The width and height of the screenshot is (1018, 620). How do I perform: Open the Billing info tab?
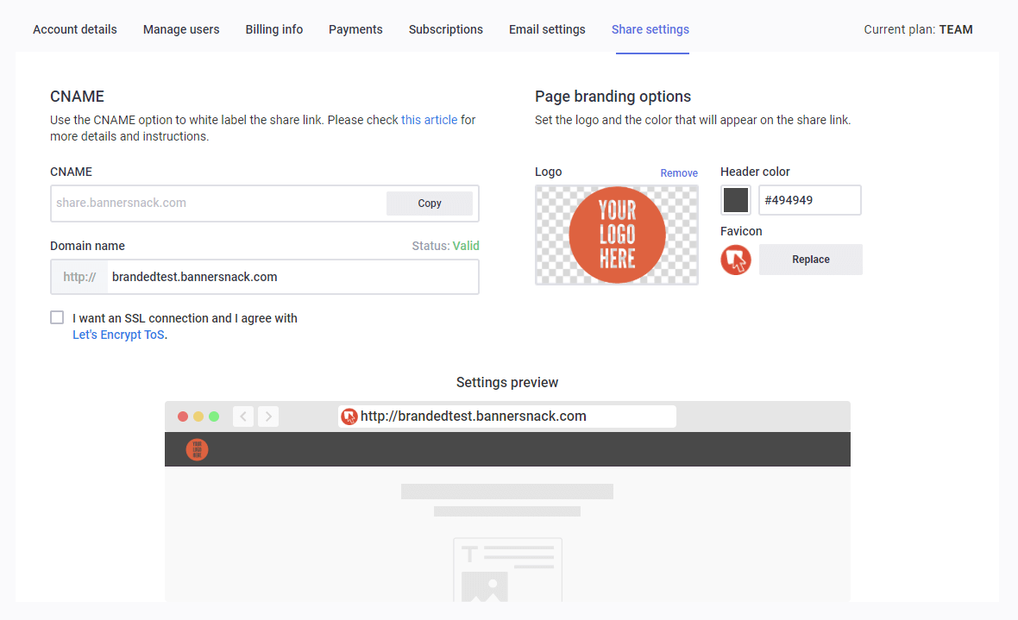point(274,29)
